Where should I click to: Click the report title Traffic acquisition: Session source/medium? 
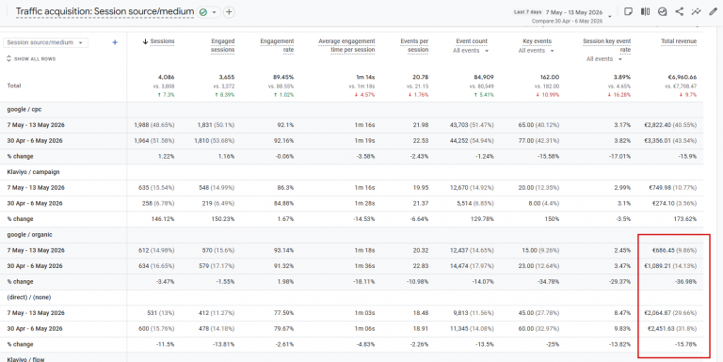pos(104,12)
